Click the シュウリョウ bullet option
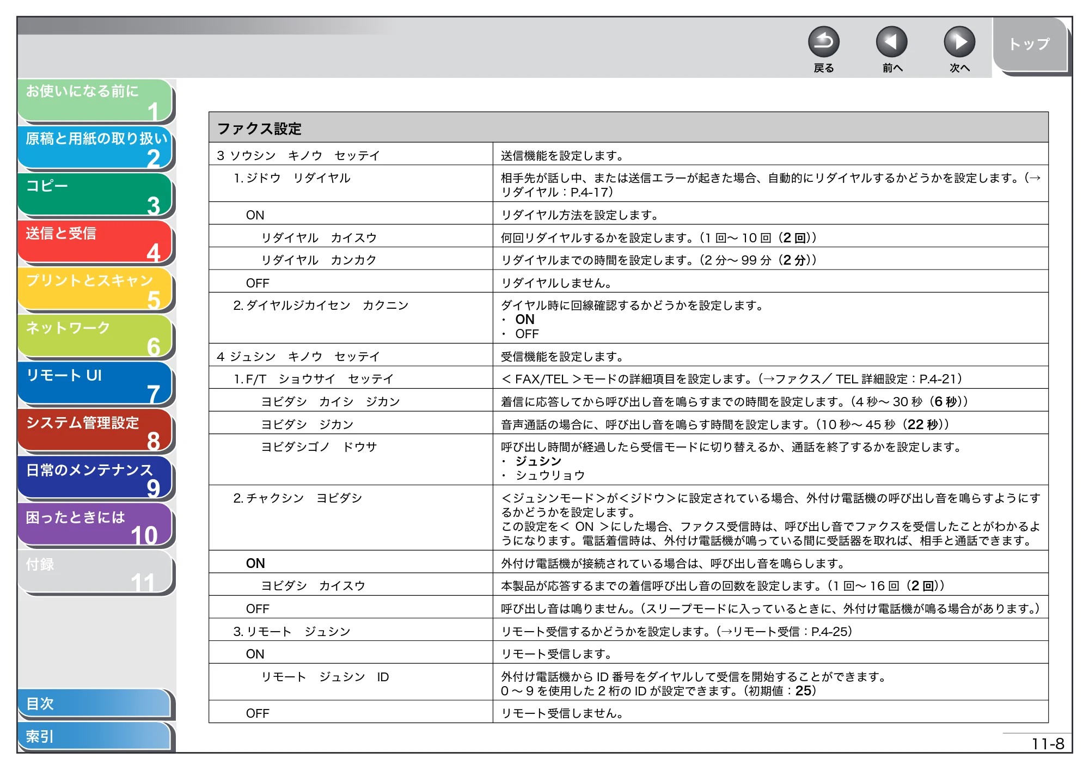This screenshot has width=1089, height=770. click(x=550, y=475)
